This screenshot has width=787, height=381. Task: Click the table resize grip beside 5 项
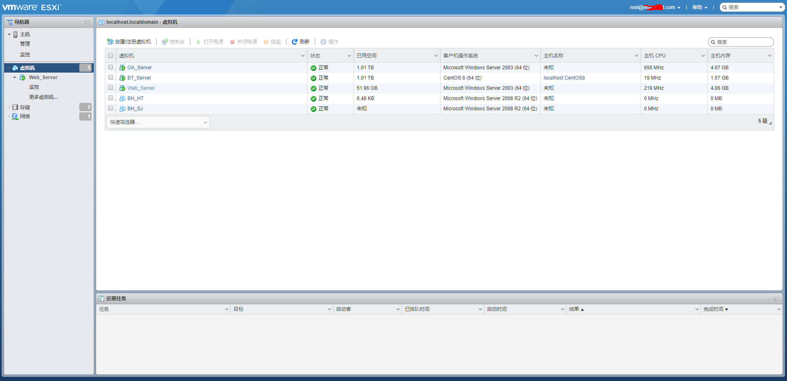770,123
